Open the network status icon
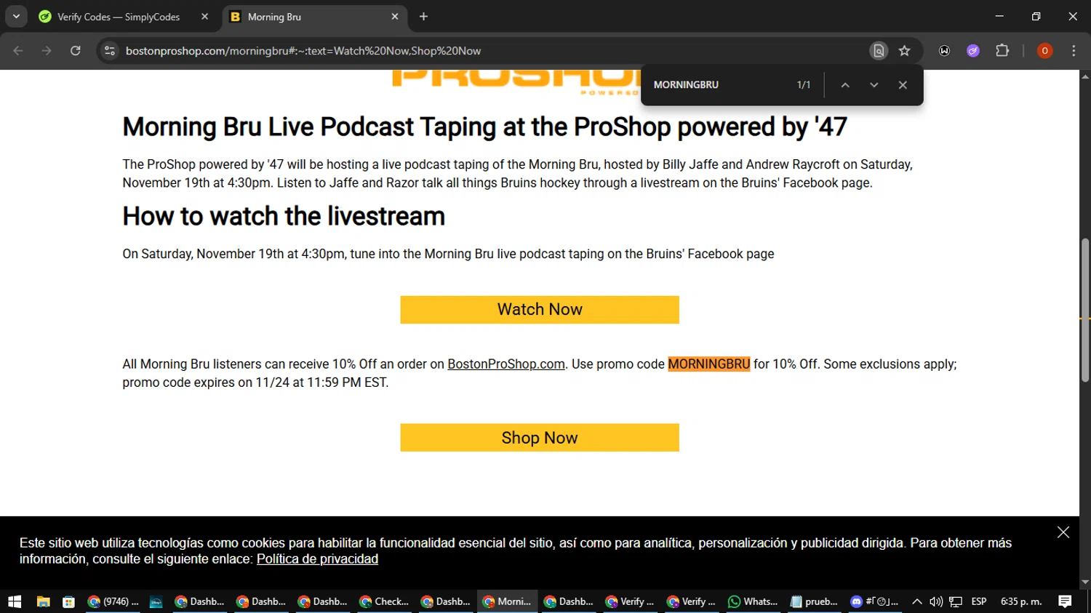The width and height of the screenshot is (1091, 613). 956,601
